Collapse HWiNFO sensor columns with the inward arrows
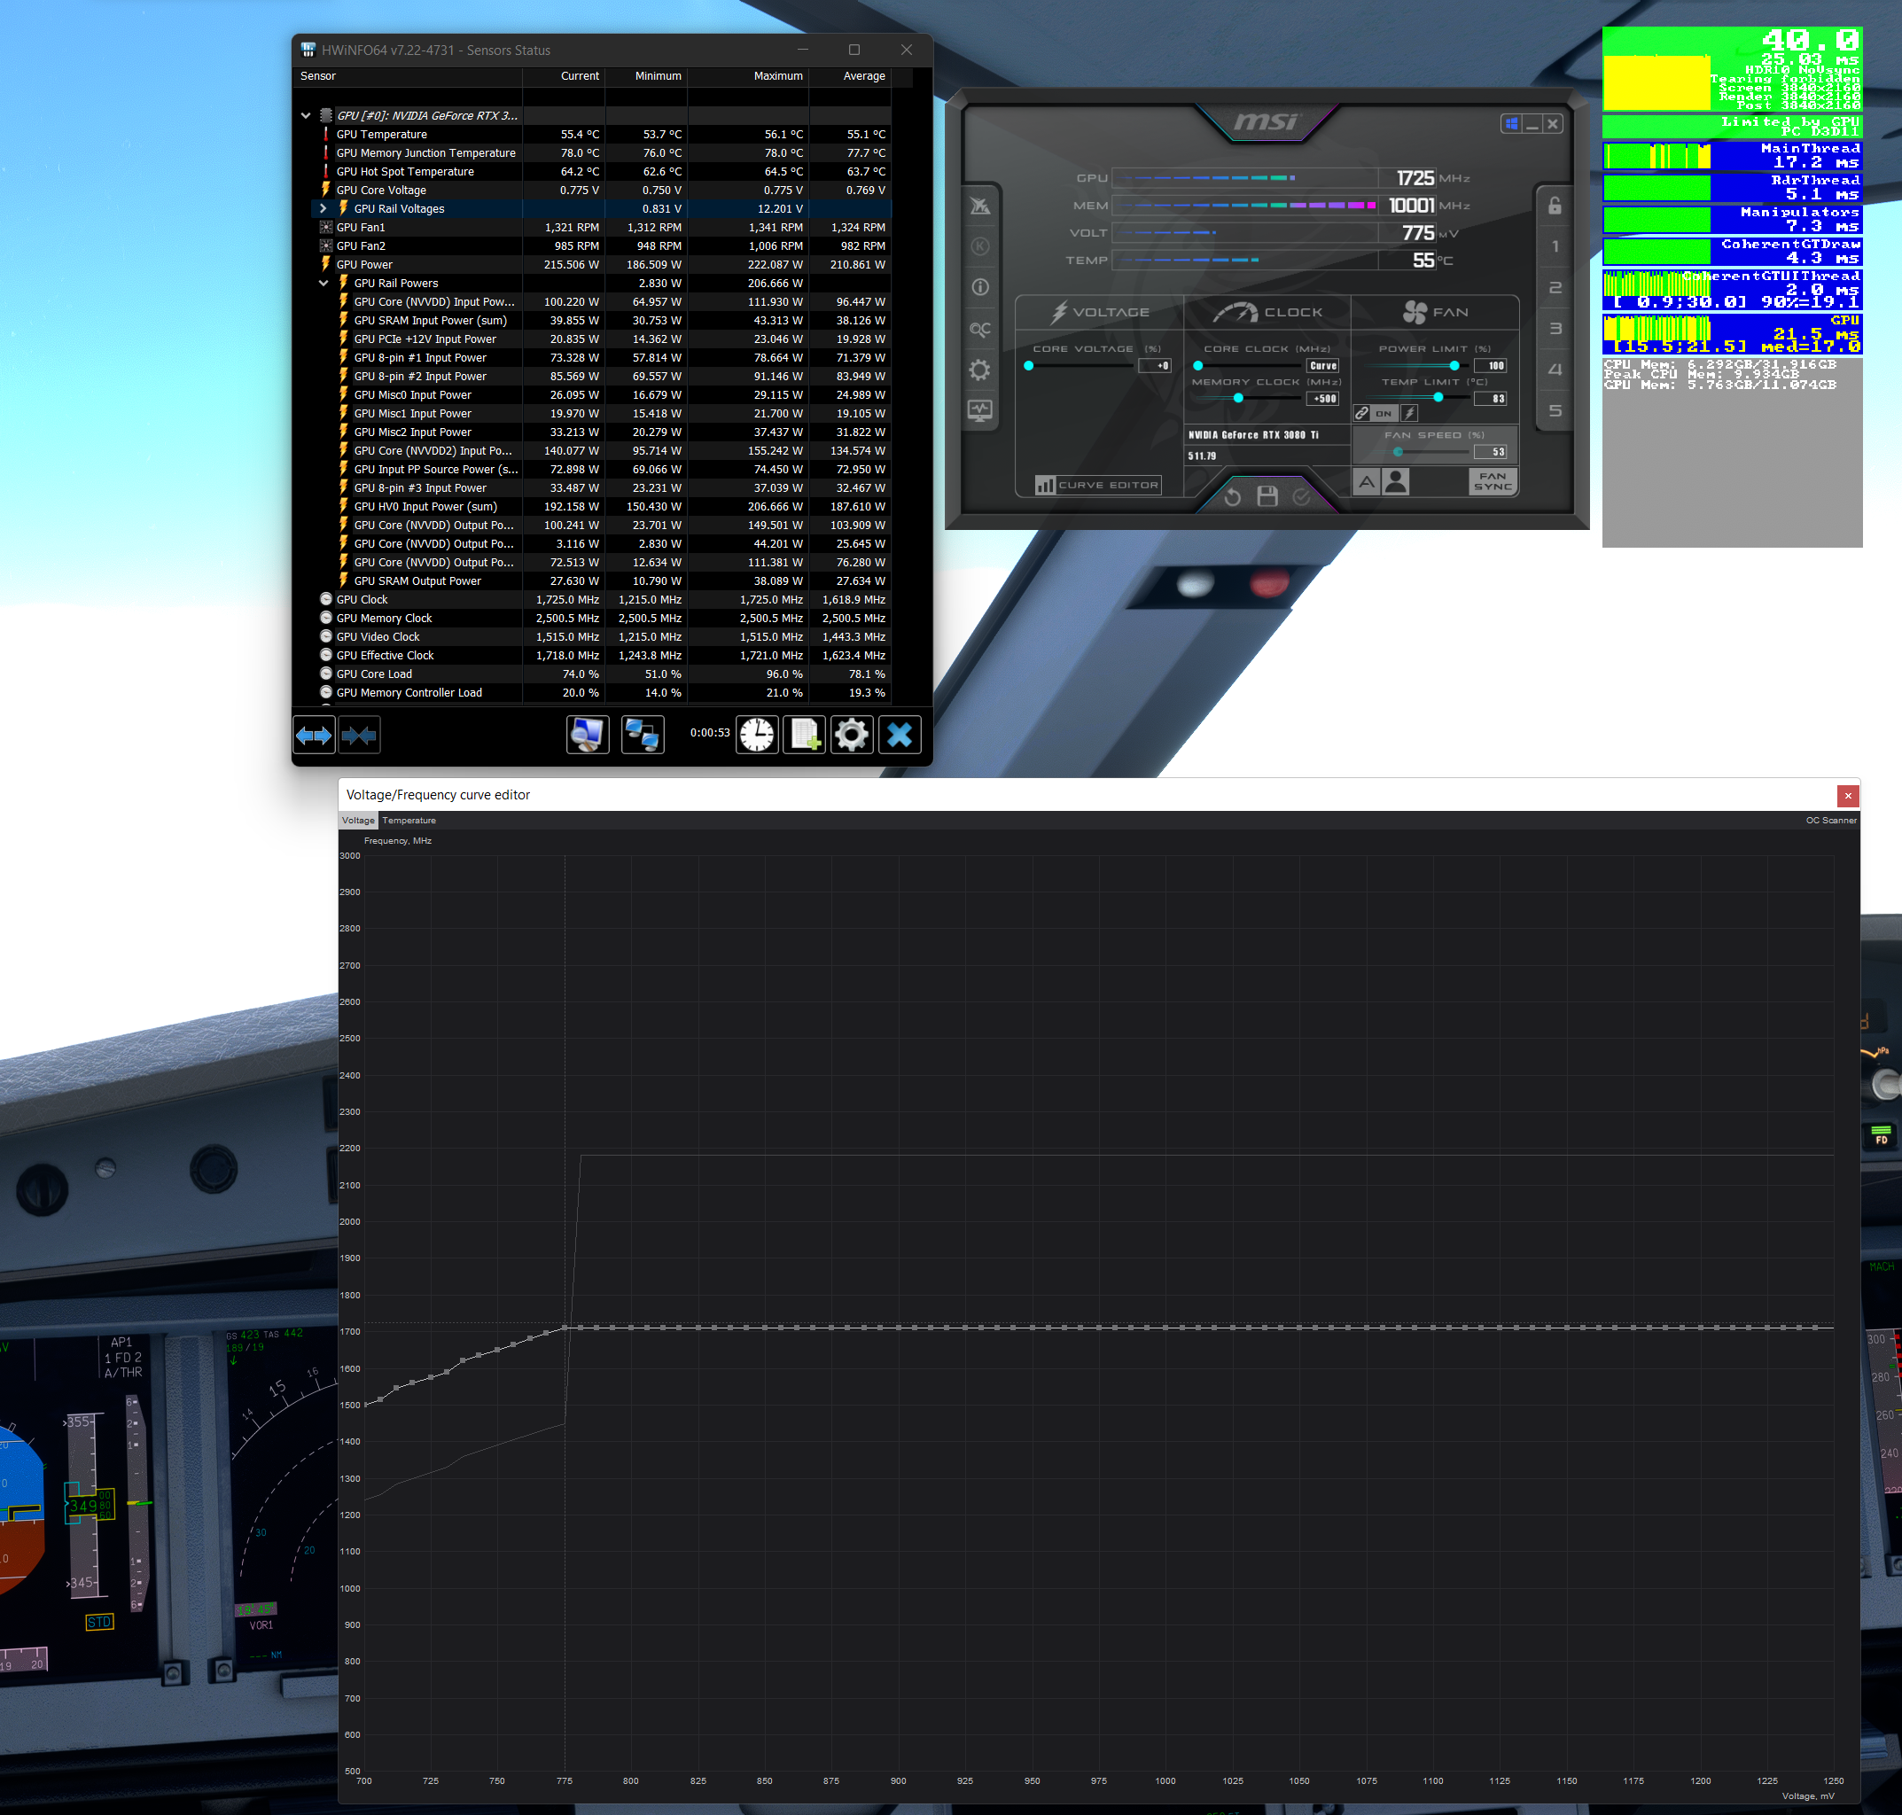Viewport: 1902px width, 1815px height. [x=359, y=736]
